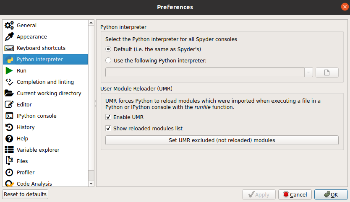The height and width of the screenshot is (202, 350).
Task: Expand the interpreter path dropdown arrow
Action: point(309,73)
